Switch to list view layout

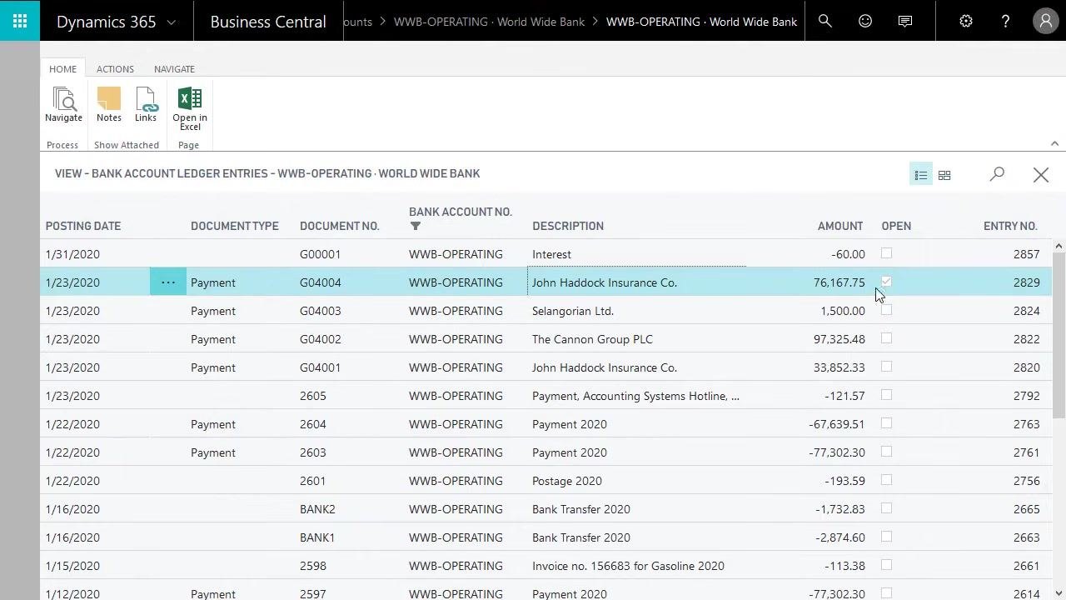pyautogui.click(x=921, y=175)
